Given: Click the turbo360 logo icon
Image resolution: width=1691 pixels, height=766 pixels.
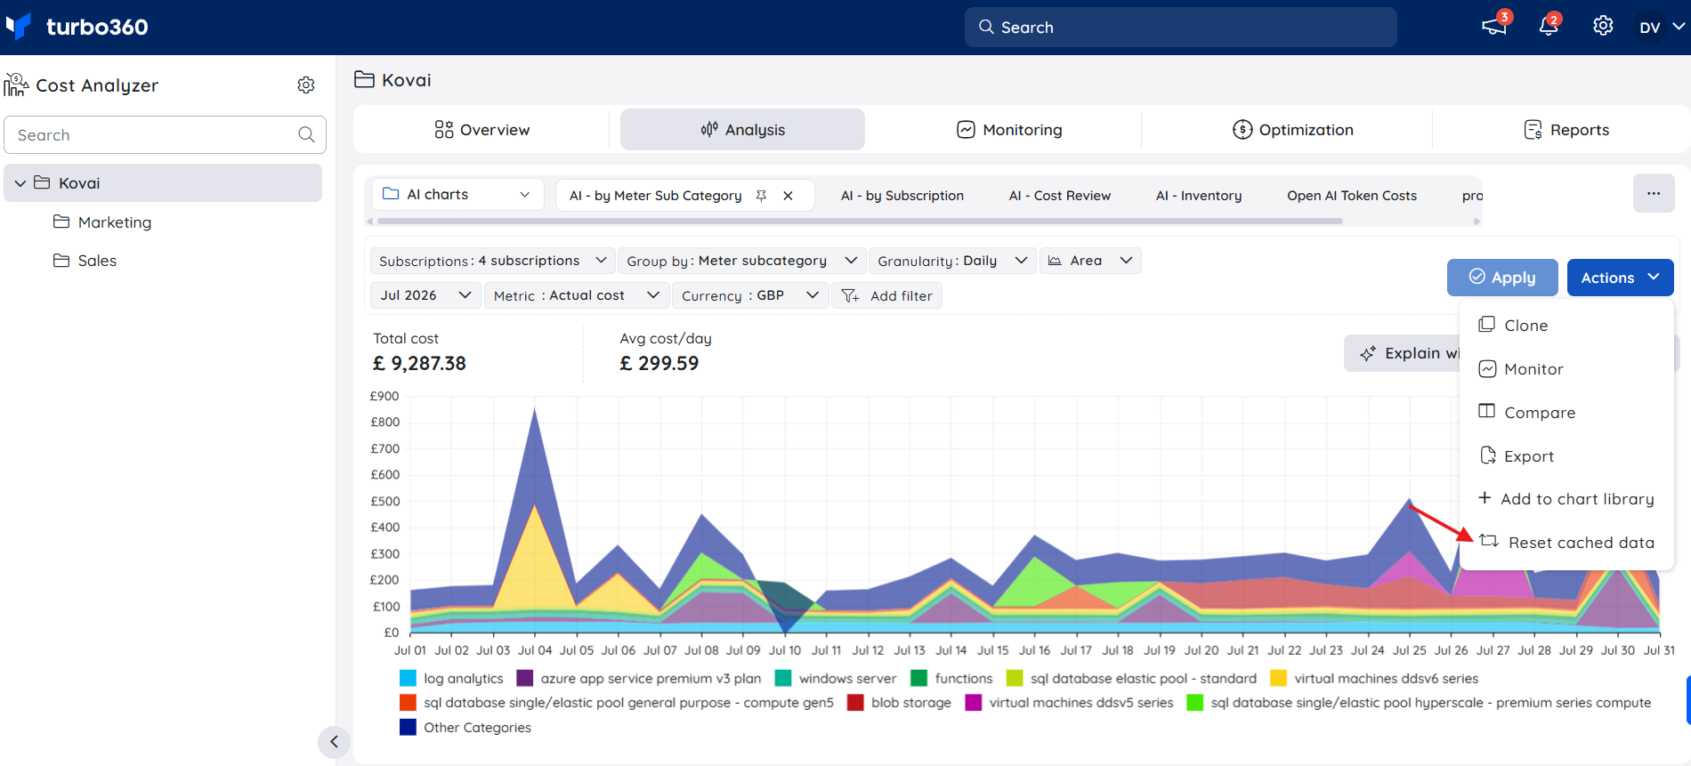Looking at the screenshot, I should click(x=19, y=27).
